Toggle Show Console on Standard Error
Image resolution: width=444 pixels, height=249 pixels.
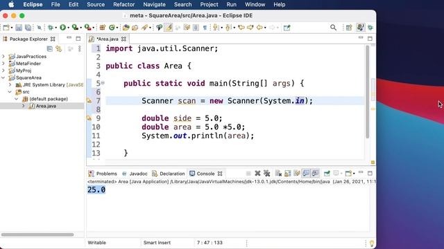(x=315, y=173)
